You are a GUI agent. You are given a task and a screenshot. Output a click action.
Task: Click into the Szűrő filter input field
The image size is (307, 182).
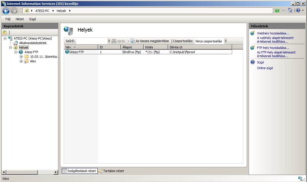click(92, 41)
